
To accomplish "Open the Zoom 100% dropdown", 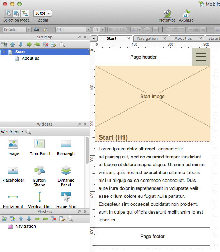I will pos(49,13).
